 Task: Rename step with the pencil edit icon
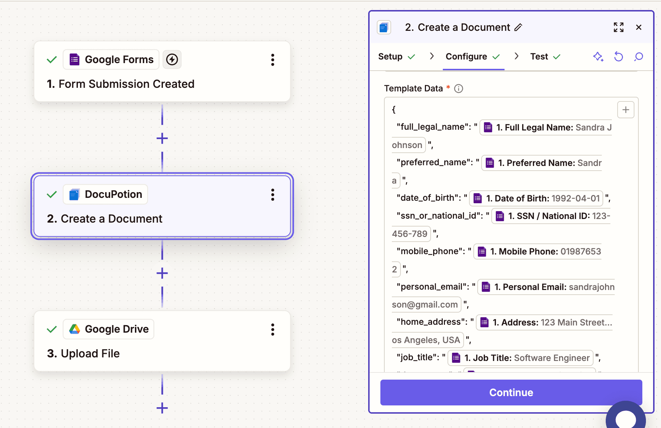pyautogui.click(x=518, y=27)
